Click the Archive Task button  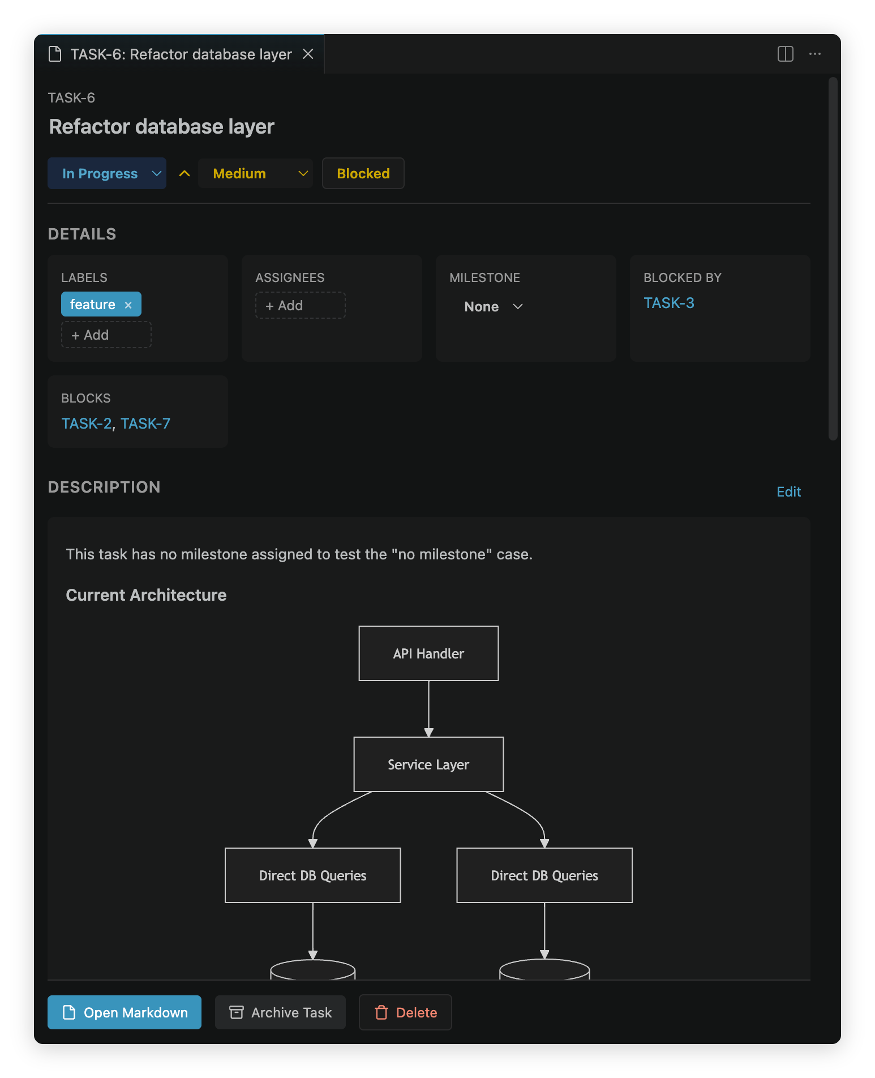[280, 1012]
